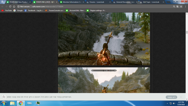This screenshot has height=106, width=188.
Task: Open the Home page button
Action: click(14, 7)
